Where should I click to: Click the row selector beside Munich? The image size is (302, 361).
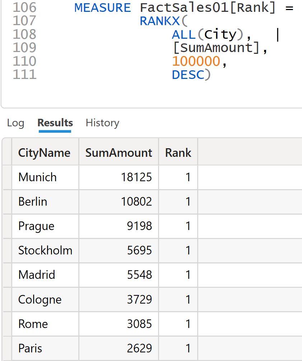click(x=7, y=177)
